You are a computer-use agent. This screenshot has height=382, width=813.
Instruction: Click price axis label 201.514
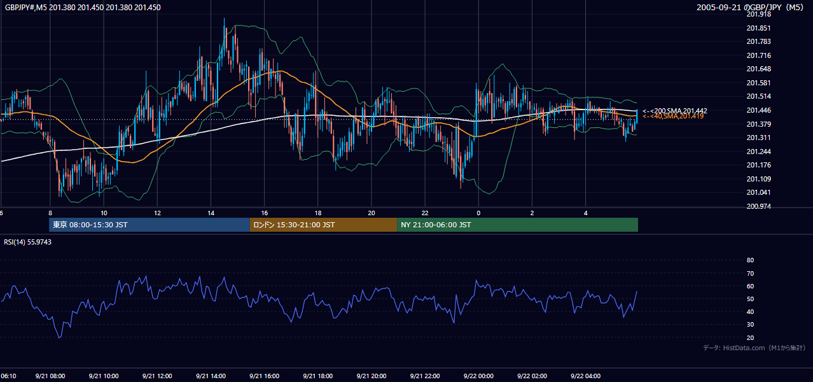(x=758, y=97)
